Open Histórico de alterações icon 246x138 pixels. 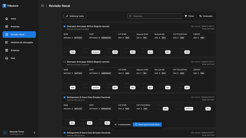[x=7, y=42]
